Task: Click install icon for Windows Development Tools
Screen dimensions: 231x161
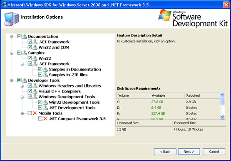Action: coord(35,97)
